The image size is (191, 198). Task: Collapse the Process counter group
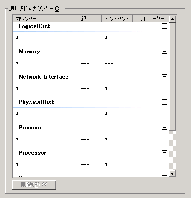coord(164,128)
